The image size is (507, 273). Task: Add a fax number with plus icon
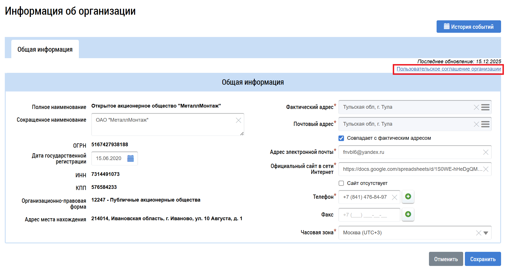click(408, 214)
